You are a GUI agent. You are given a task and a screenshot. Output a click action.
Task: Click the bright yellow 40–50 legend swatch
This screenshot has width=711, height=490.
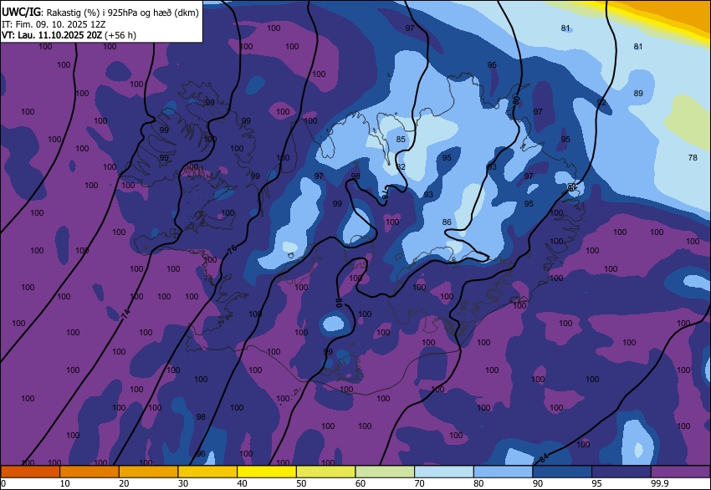[267, 472]
